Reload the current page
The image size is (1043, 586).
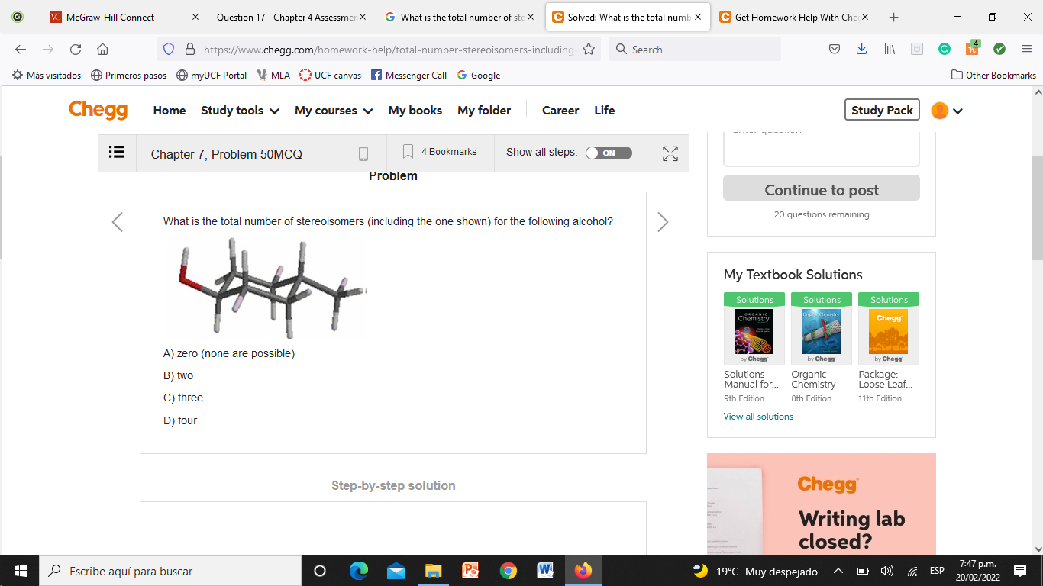tap(76, 50)
